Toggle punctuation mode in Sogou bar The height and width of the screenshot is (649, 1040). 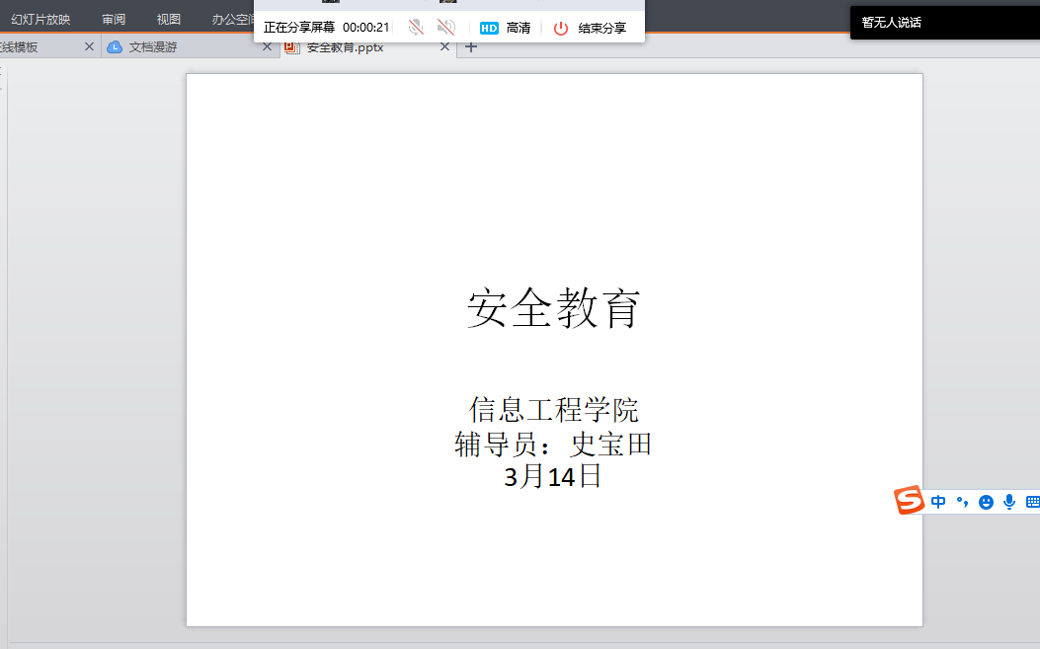point(962,502)
